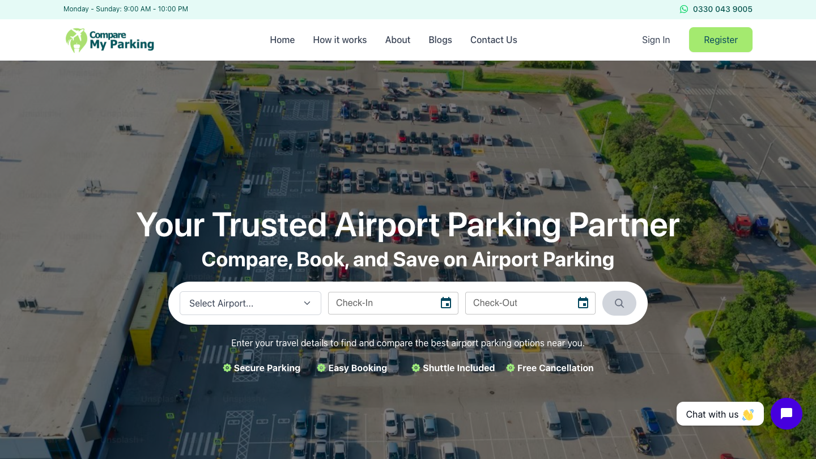Open the purple chat bubble icon
Viewport: 816px width, 459px height.
(787, 414)
